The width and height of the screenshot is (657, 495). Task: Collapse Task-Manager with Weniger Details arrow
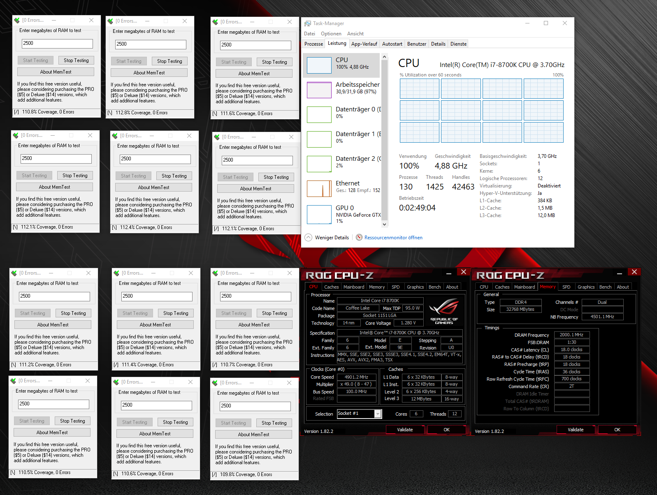pyautogui.click(x=309, y=238)
